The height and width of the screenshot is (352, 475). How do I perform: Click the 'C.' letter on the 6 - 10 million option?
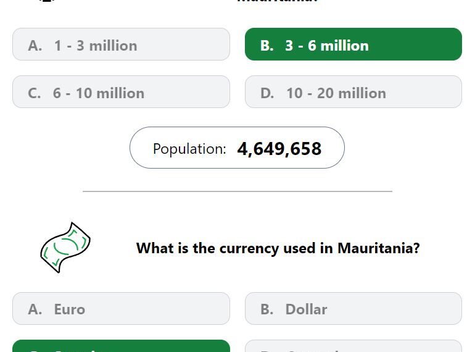34,93
